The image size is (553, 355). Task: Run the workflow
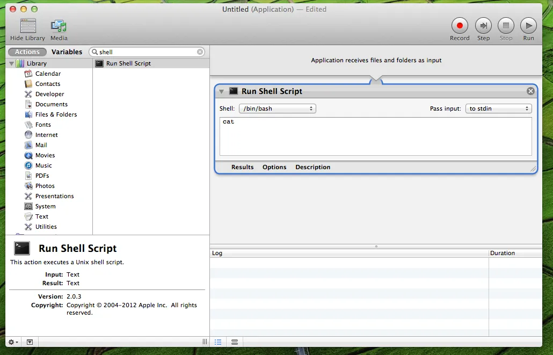528,25
